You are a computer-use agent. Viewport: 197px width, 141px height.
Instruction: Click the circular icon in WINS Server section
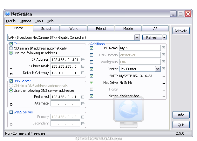tap(11, 124)
